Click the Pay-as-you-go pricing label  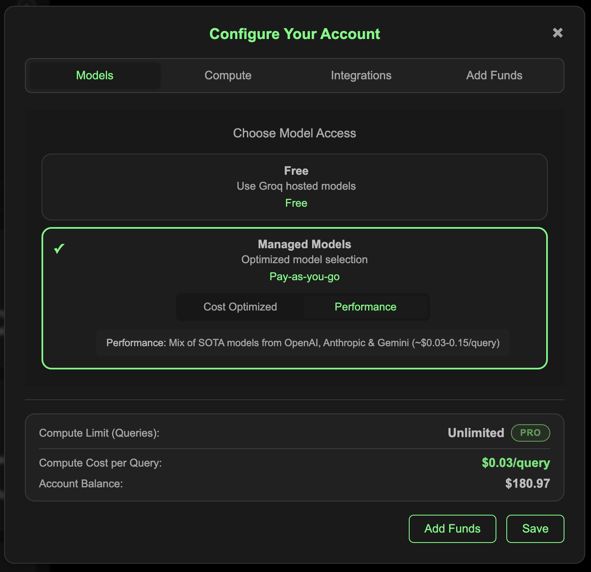pos(304,276)
